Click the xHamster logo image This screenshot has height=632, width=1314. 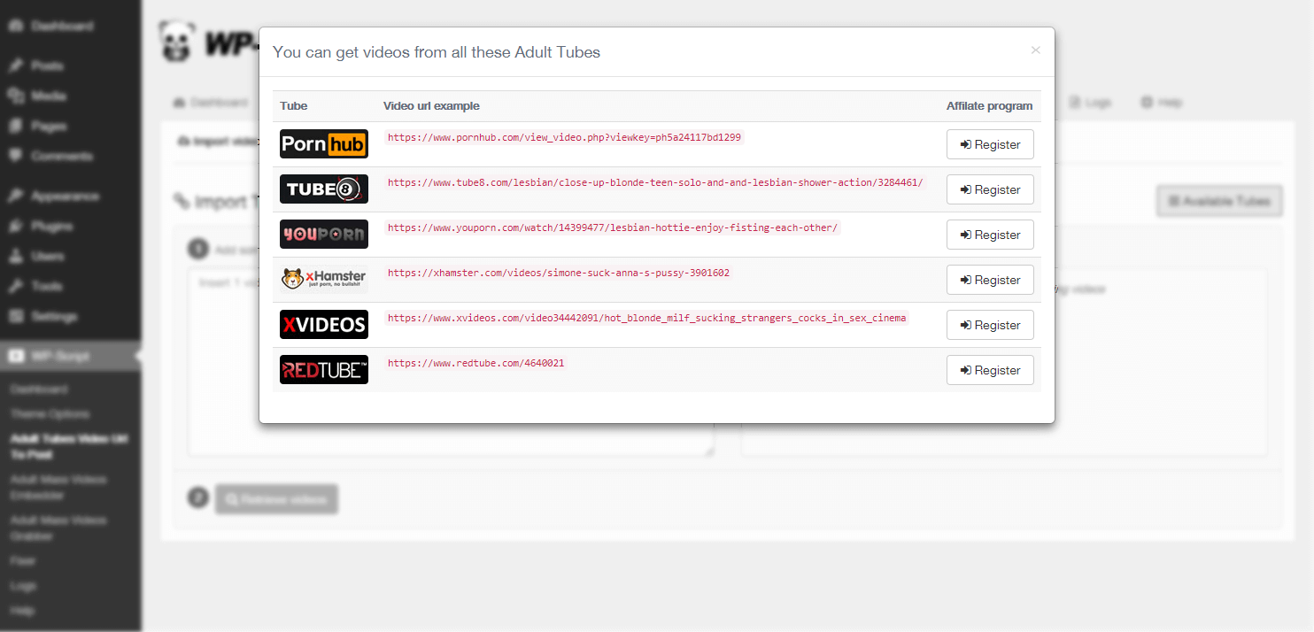tap(324, 279)
